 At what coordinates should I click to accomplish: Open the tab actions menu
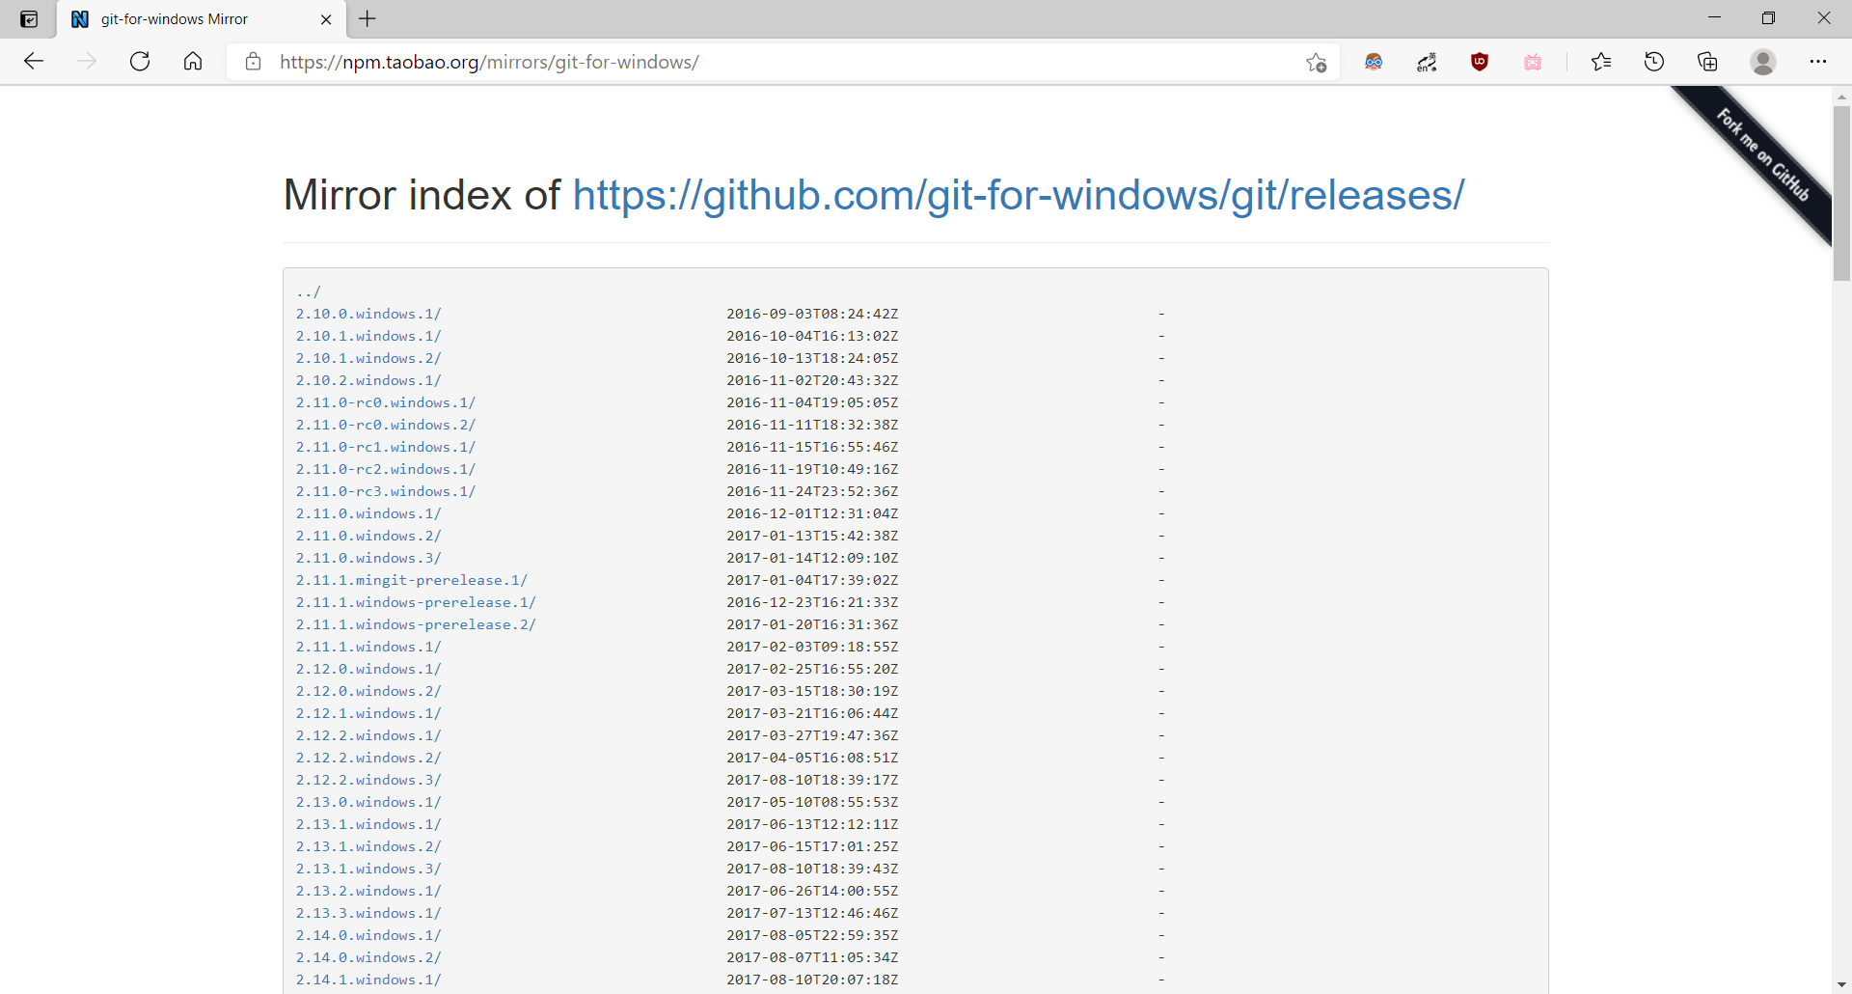tap(29, 18)
